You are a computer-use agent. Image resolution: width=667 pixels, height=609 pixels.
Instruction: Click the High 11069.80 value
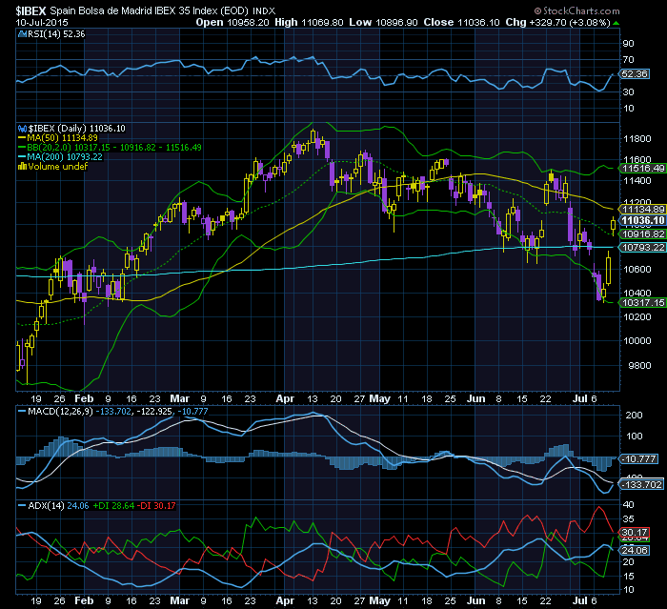[309, 23]
